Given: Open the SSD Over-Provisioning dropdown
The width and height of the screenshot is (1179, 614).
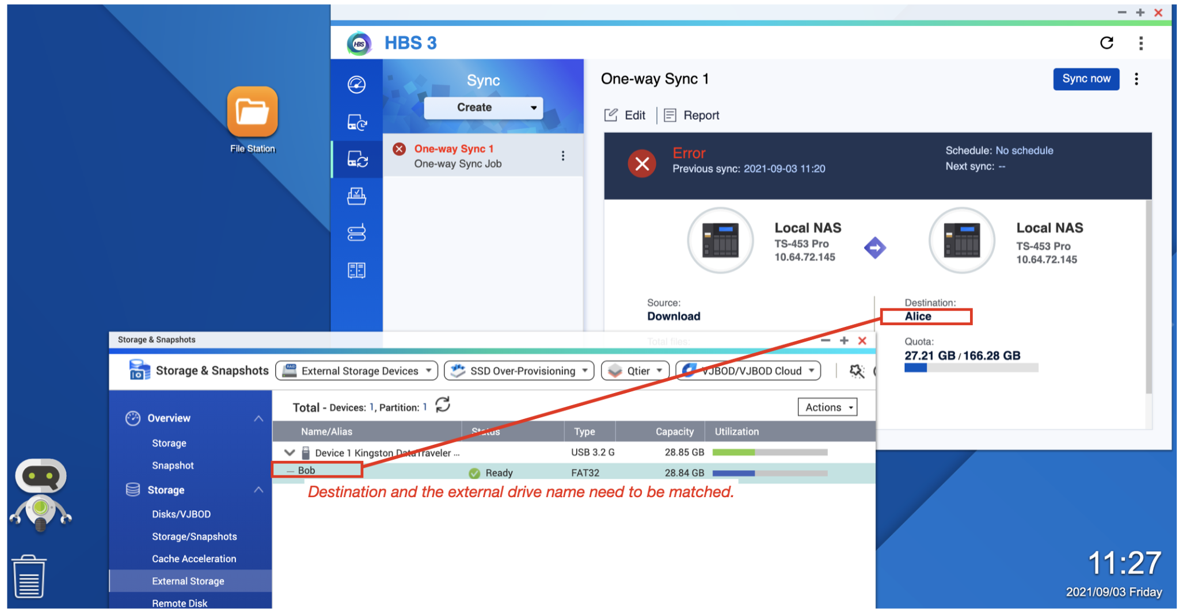Looking at the screenshot, I should [x=518, y=371].
